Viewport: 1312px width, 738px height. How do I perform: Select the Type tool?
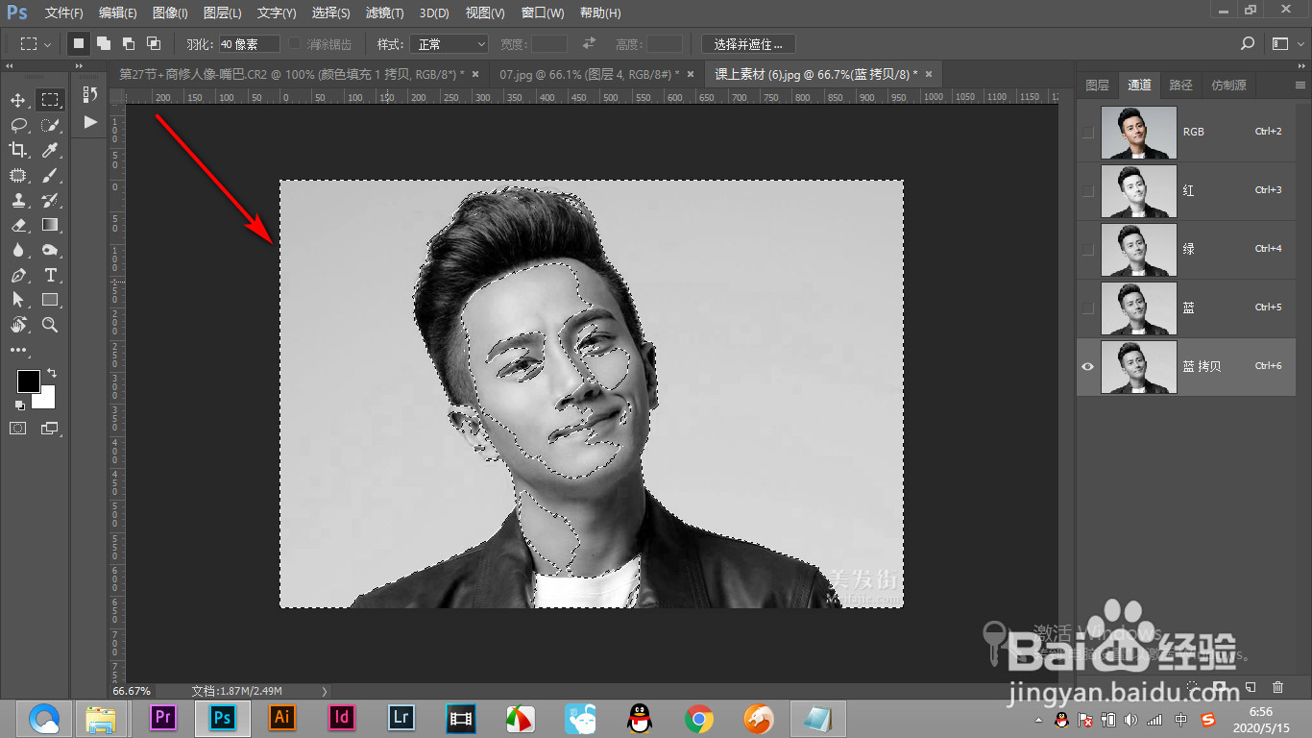[50, 276]
